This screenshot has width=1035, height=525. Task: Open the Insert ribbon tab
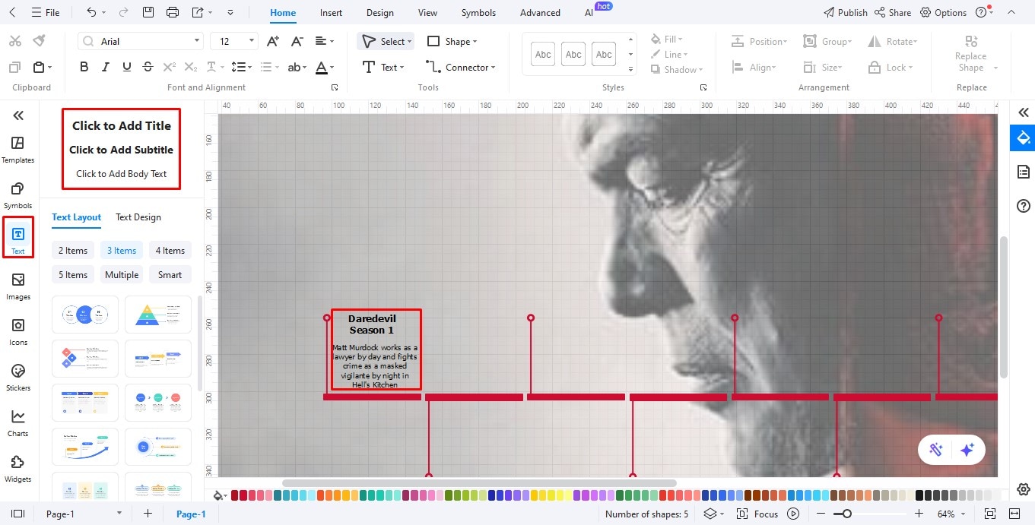click(331, 12)
